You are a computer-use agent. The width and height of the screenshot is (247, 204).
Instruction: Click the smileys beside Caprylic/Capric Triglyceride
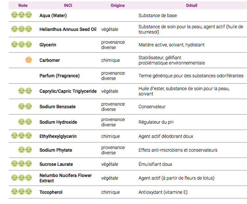(x=25, y=91)
